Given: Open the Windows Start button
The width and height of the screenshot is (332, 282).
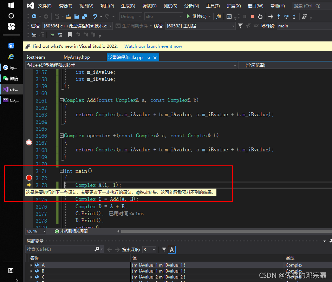Looking at the screenshot, I should 11,5.
